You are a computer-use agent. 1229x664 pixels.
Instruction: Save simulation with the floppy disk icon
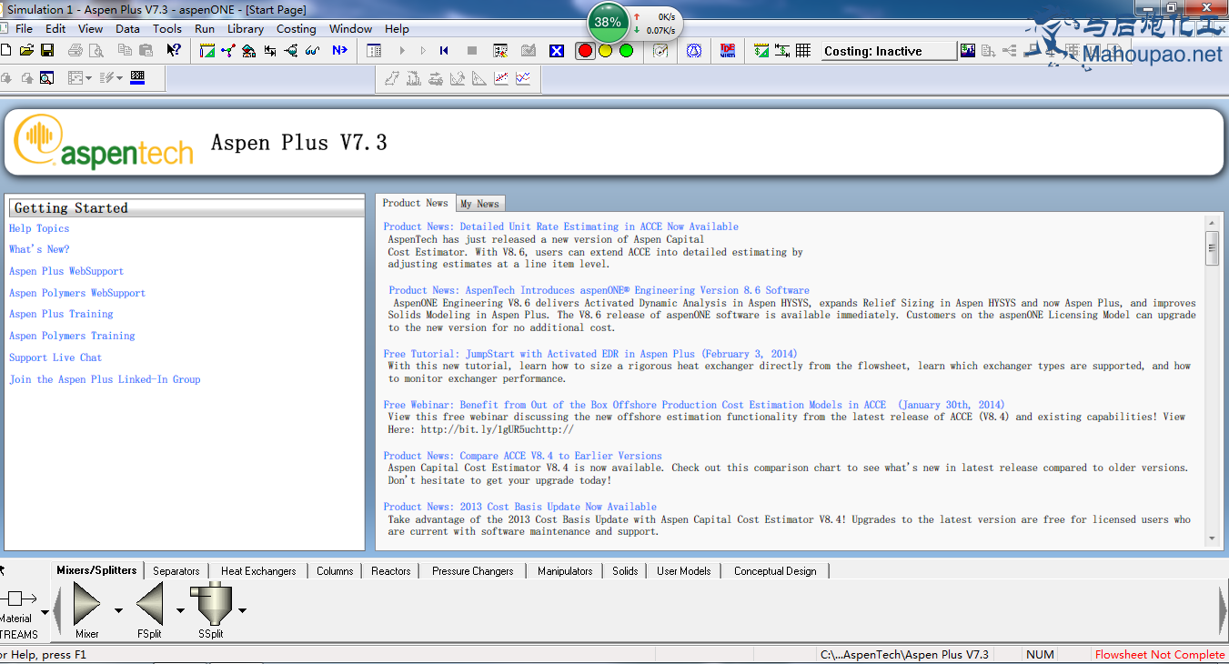(x=47, y=51)
